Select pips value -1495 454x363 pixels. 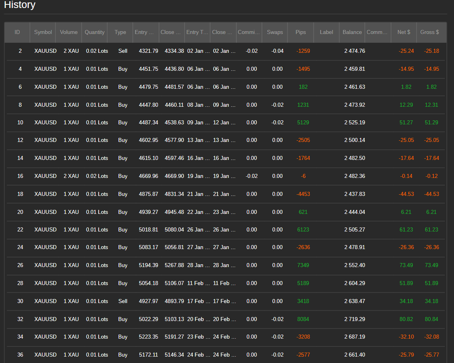click(303, 69)
